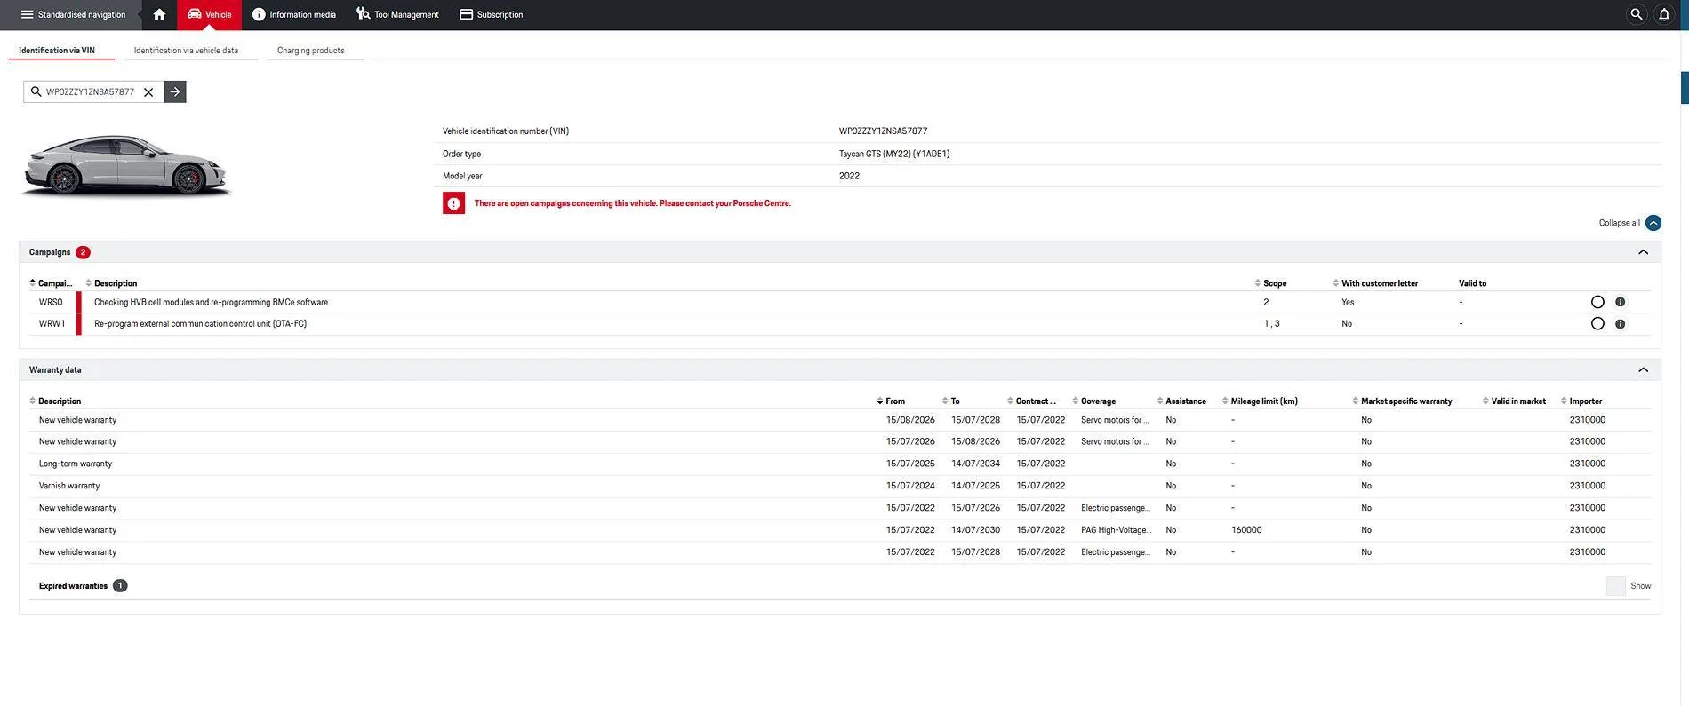The height and width of the screenshot is (706, 1689).
Task: Click the 14/07/2034 To date cell
Action: [975, 464]
